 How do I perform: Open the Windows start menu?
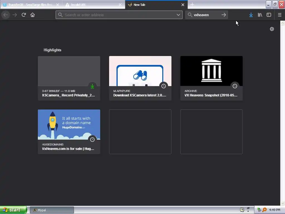[x=13, y=210]
